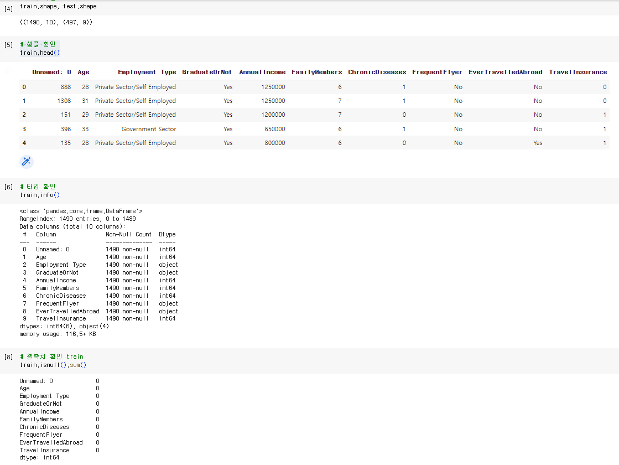
Task: Click the 'TravelInsurance' table column header
Action: pos(578,72)
